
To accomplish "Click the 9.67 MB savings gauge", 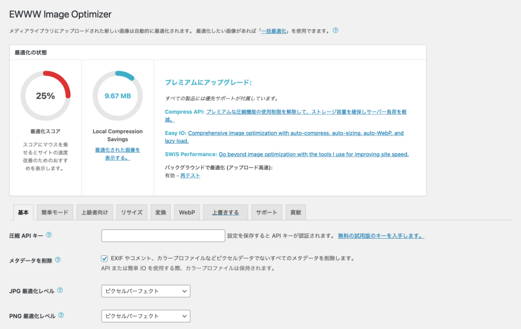I will click(x=118, y=96).
